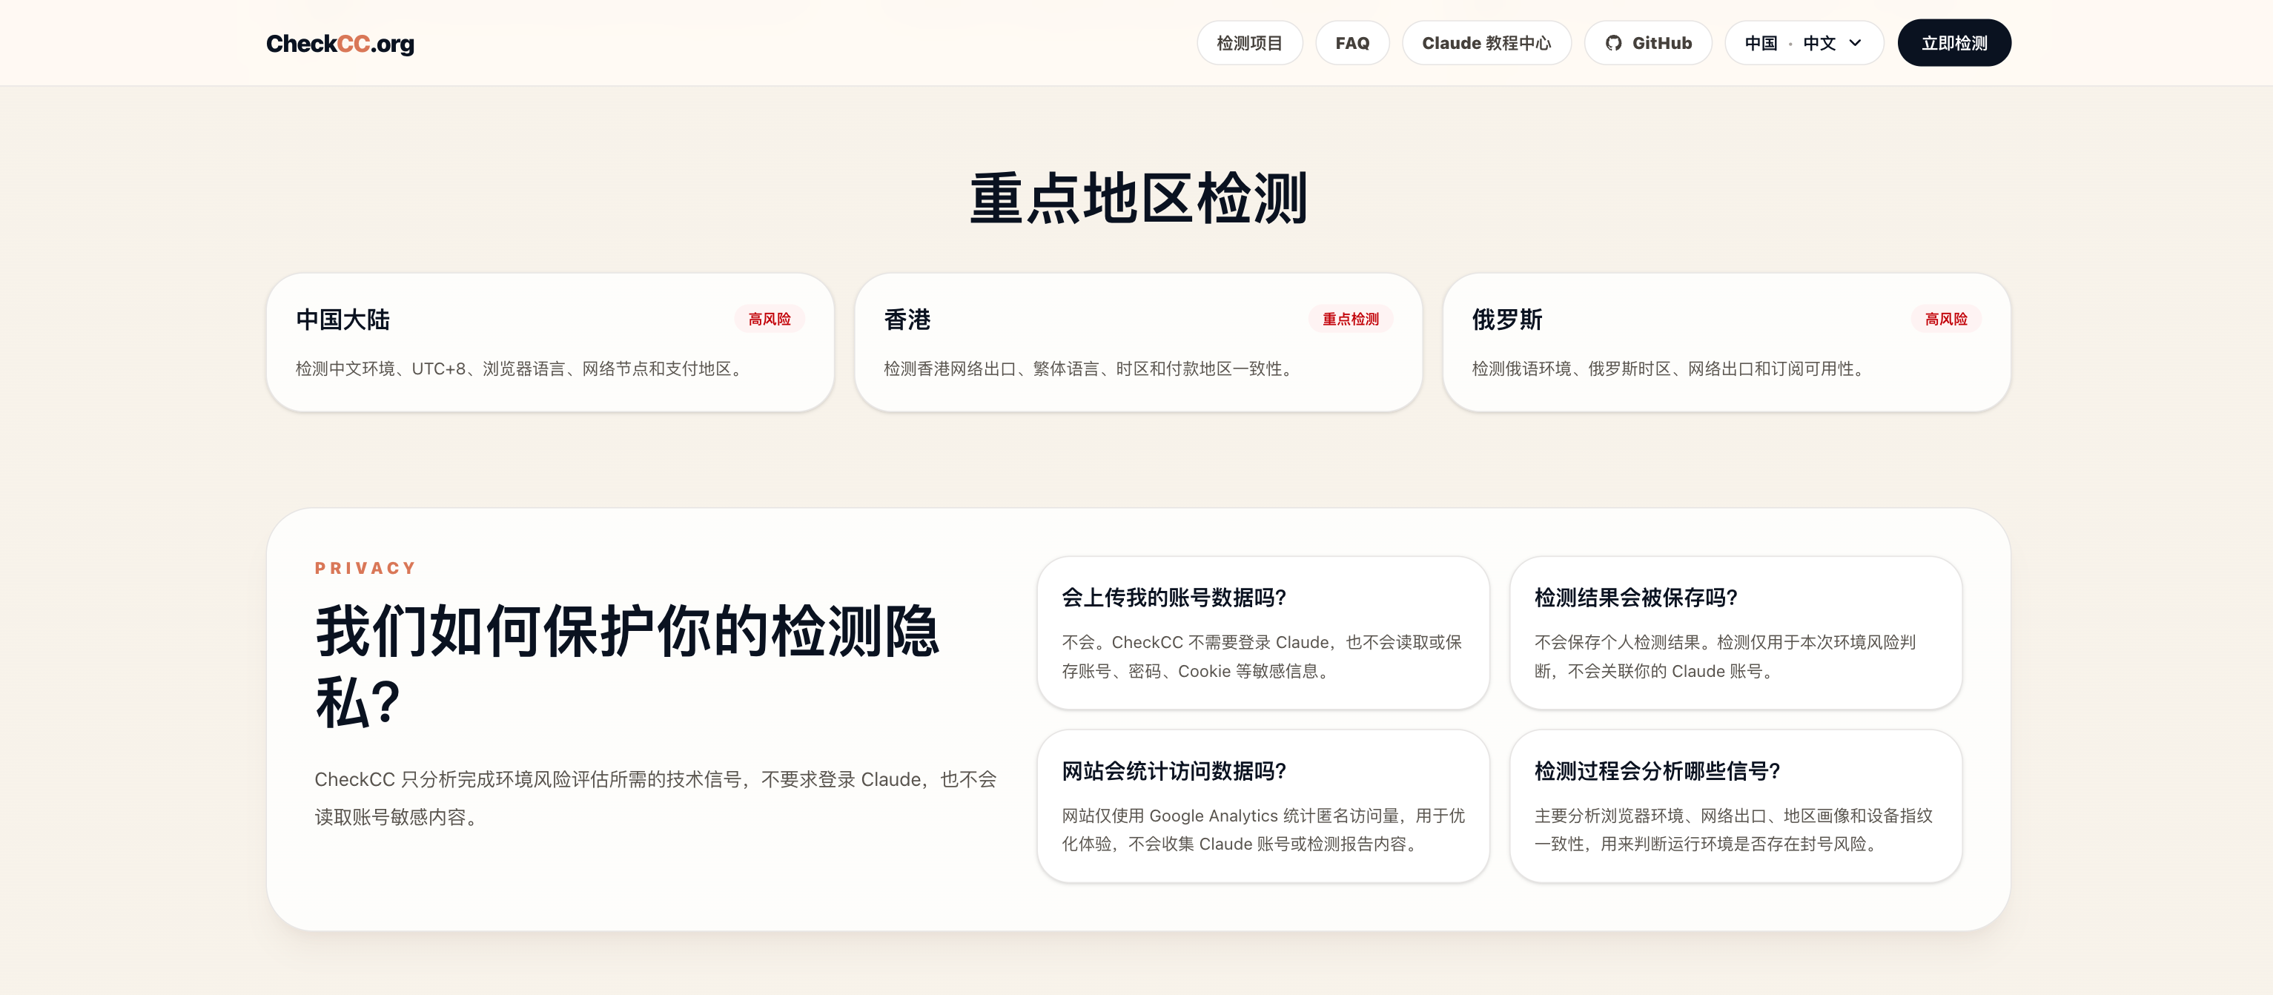This screenshot has width=2273, height=995.
Task: Click the 立即检测 button
Action: click(1953, 43)
